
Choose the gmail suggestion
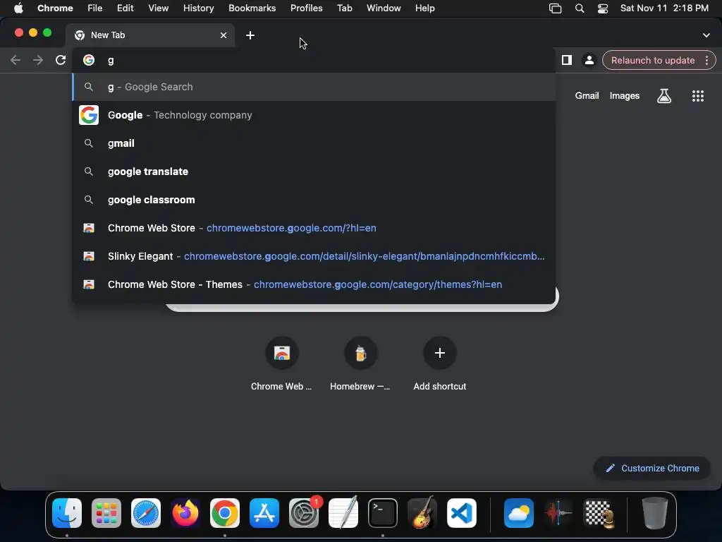pyautogui.click(x=314, y=143)
